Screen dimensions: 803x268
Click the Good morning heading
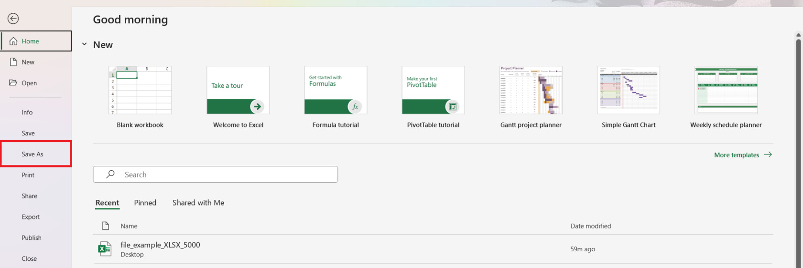click(x=130, y=20)
